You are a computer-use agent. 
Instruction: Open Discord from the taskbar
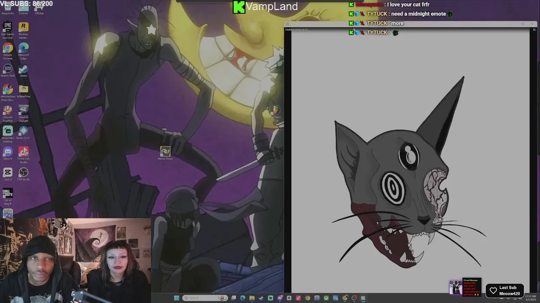pos(280,298)
